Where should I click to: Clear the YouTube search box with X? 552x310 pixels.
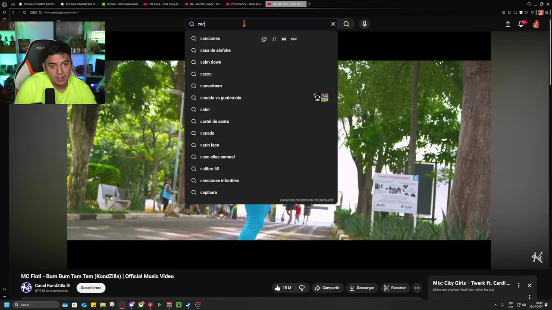tap(333, 24)
